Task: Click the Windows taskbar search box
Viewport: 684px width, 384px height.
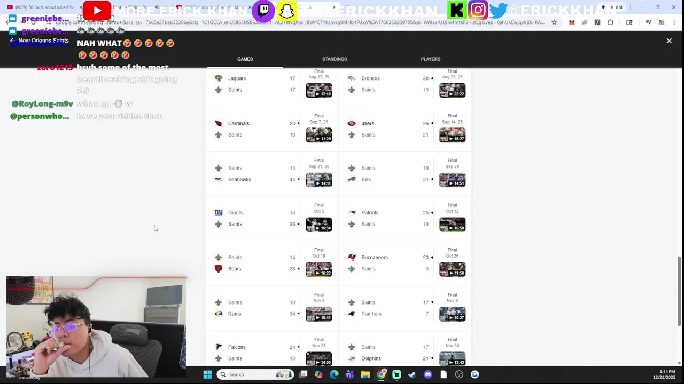Action: (255, 374)
